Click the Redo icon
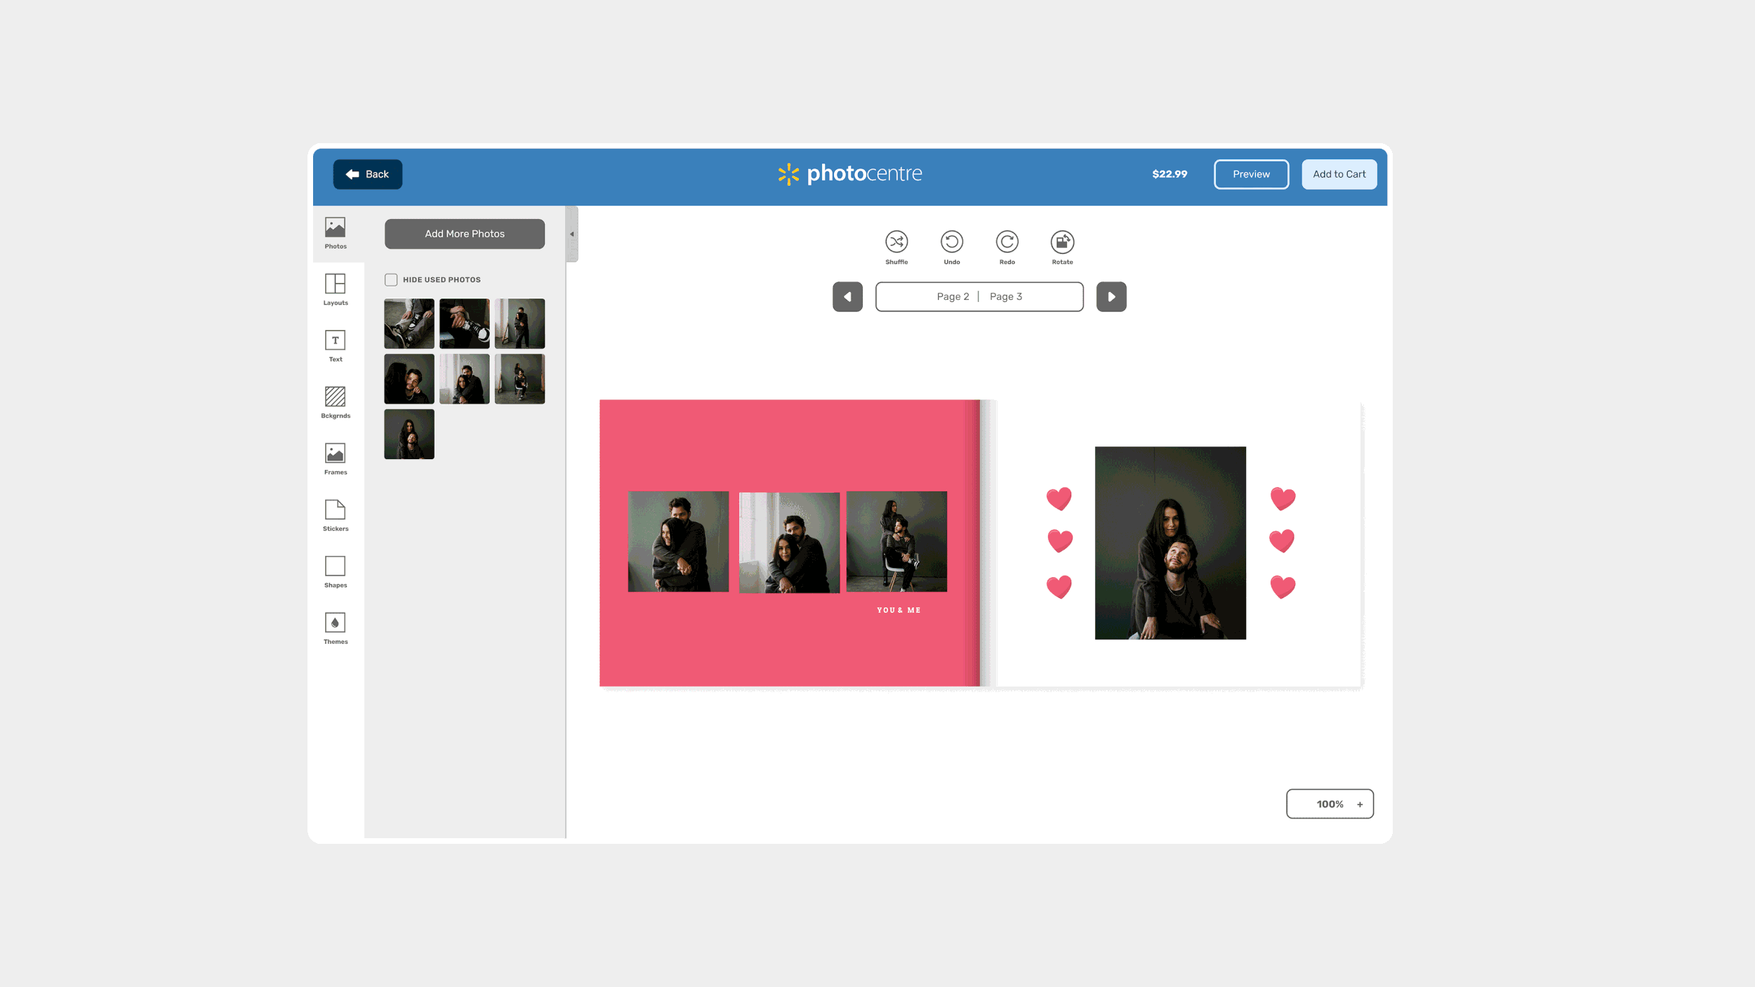The height and width of the screenshot is (987, 1755). click(1007, 242)
